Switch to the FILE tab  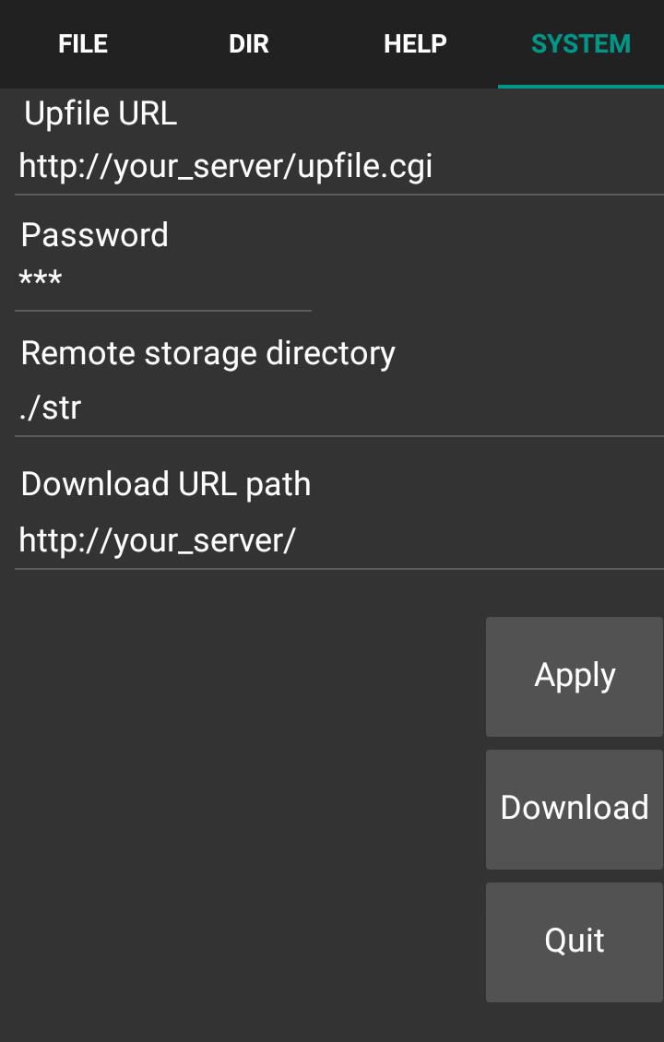(x=83, y=44)
